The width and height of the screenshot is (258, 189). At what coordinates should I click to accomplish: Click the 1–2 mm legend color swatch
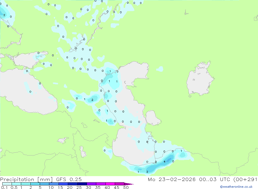[x=26, y=184]
